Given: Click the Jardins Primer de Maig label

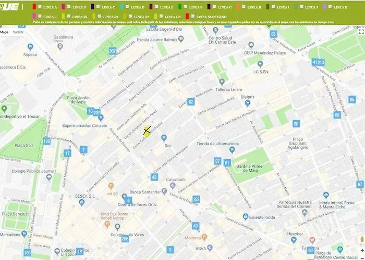Looking at the screenshot, I should 250,168.
